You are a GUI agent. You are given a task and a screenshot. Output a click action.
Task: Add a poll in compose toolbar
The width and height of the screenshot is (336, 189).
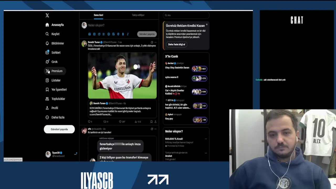click(x=104, y=34)
